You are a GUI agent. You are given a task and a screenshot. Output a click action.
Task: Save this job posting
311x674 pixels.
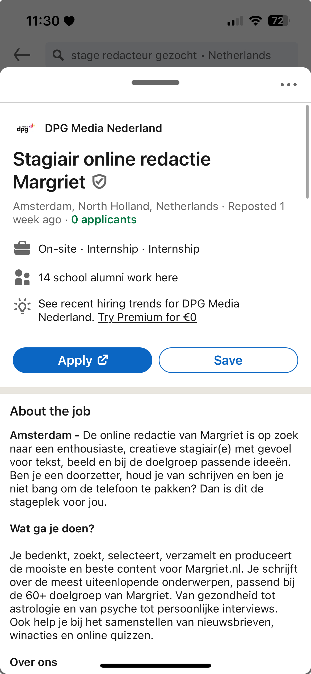pyautogui.click(x=228, y=360)
